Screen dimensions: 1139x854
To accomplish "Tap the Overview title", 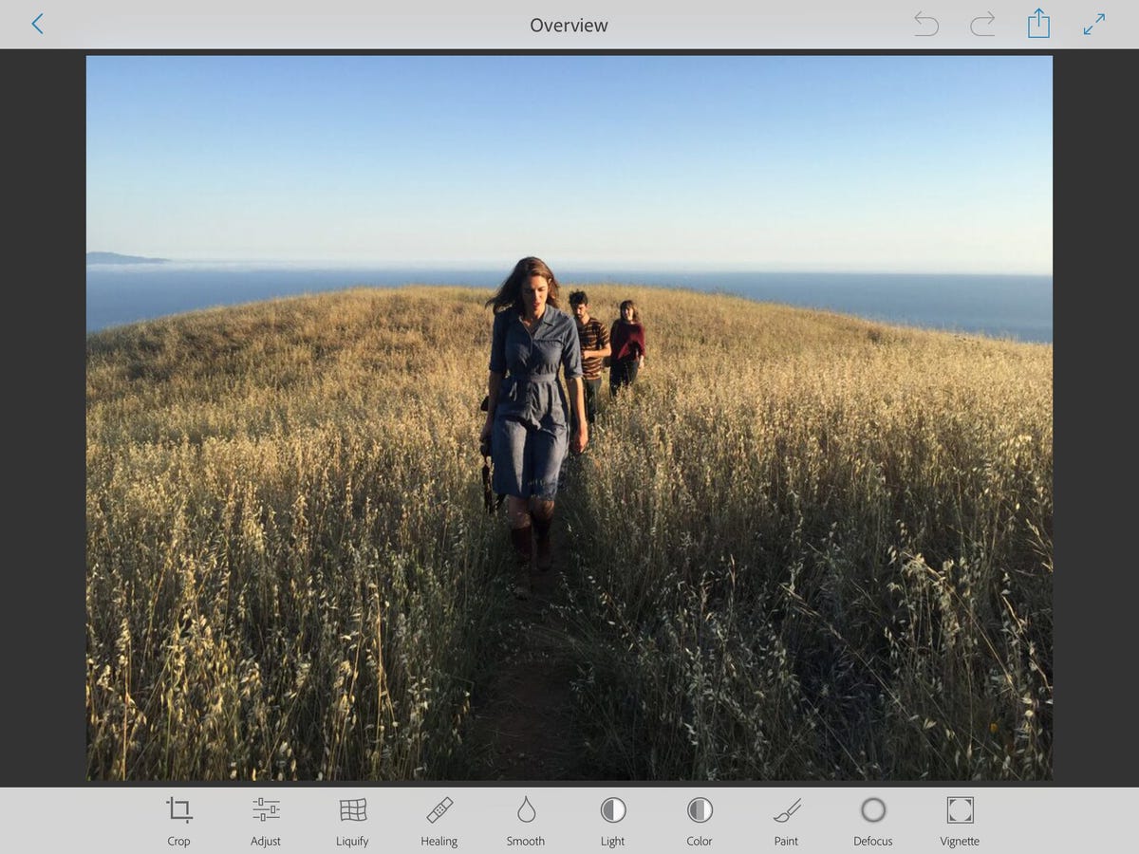I will click(x=569, y=26).
